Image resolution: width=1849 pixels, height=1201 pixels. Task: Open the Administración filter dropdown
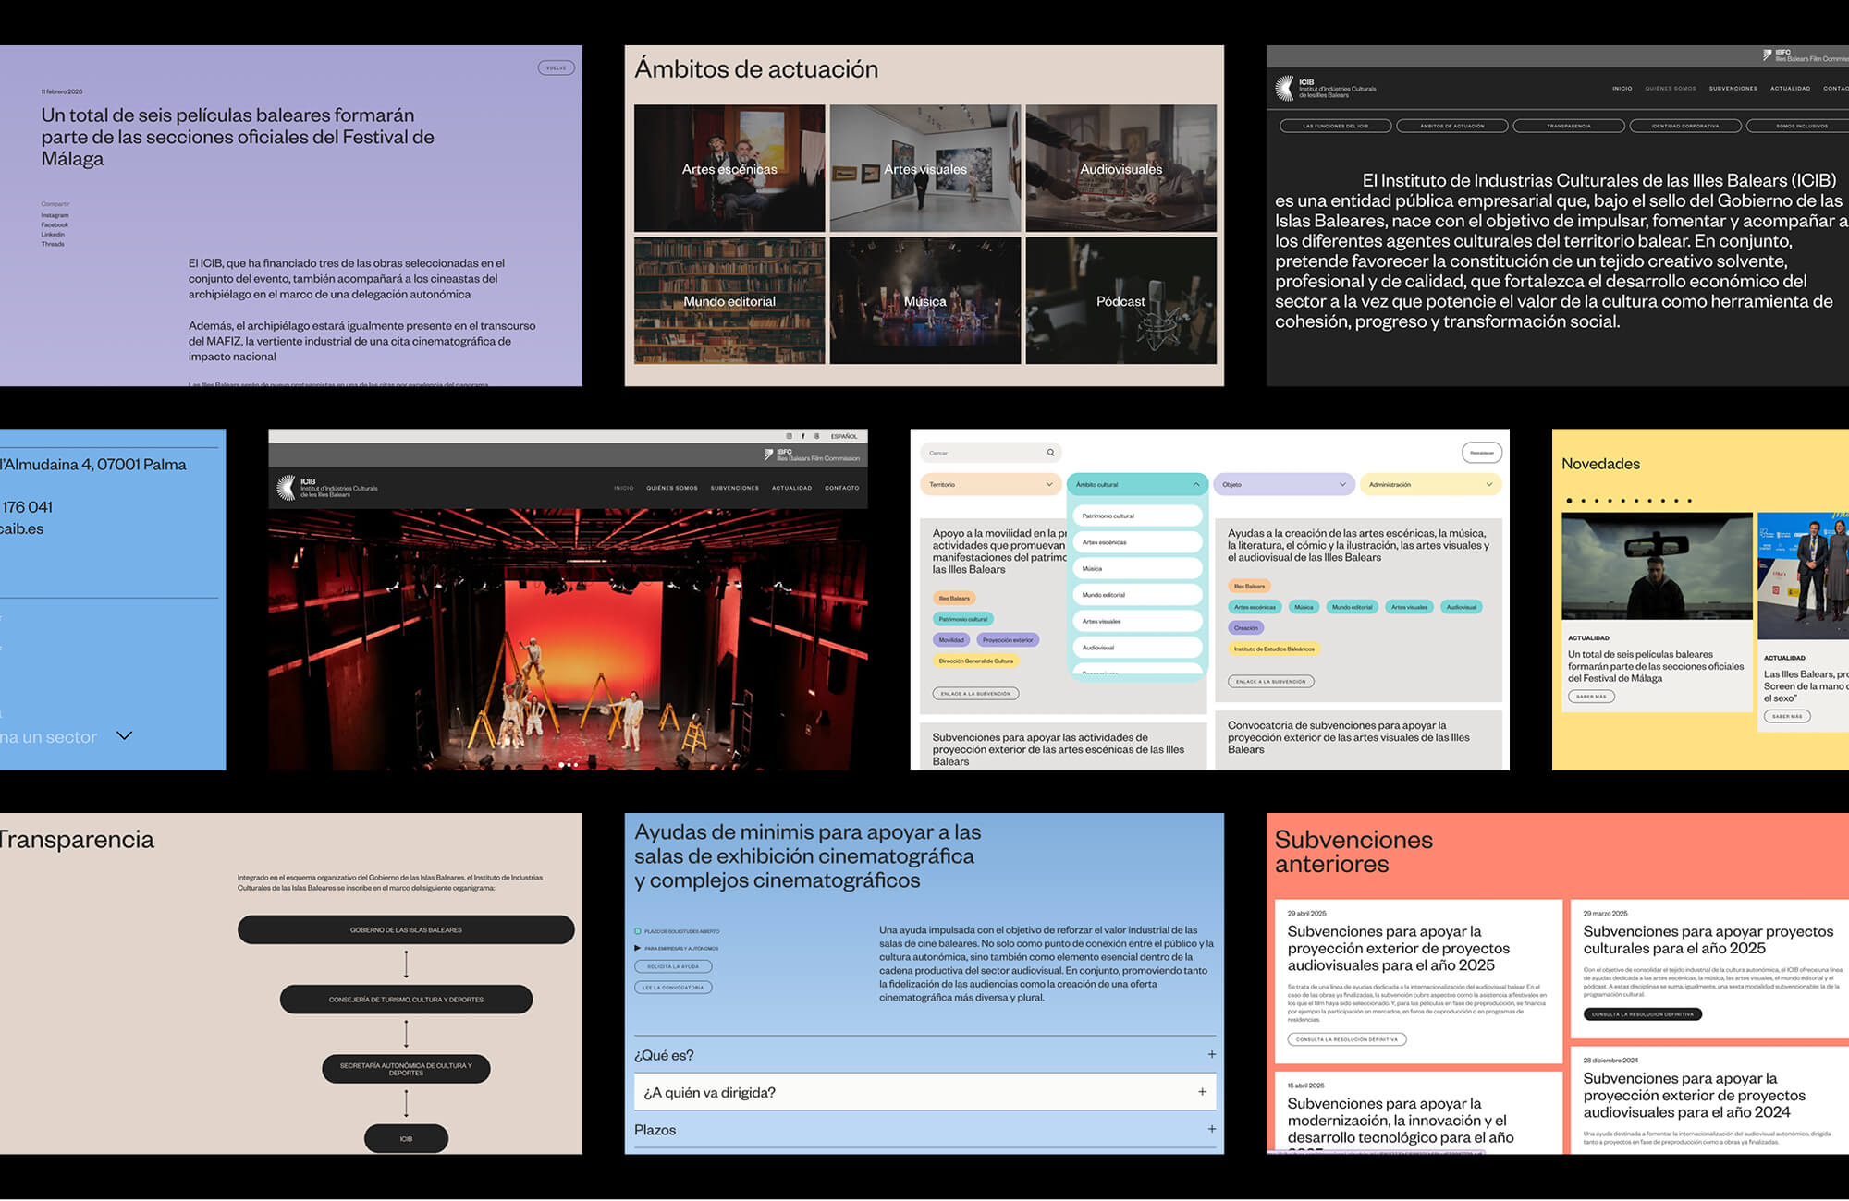pos(1488,484)
